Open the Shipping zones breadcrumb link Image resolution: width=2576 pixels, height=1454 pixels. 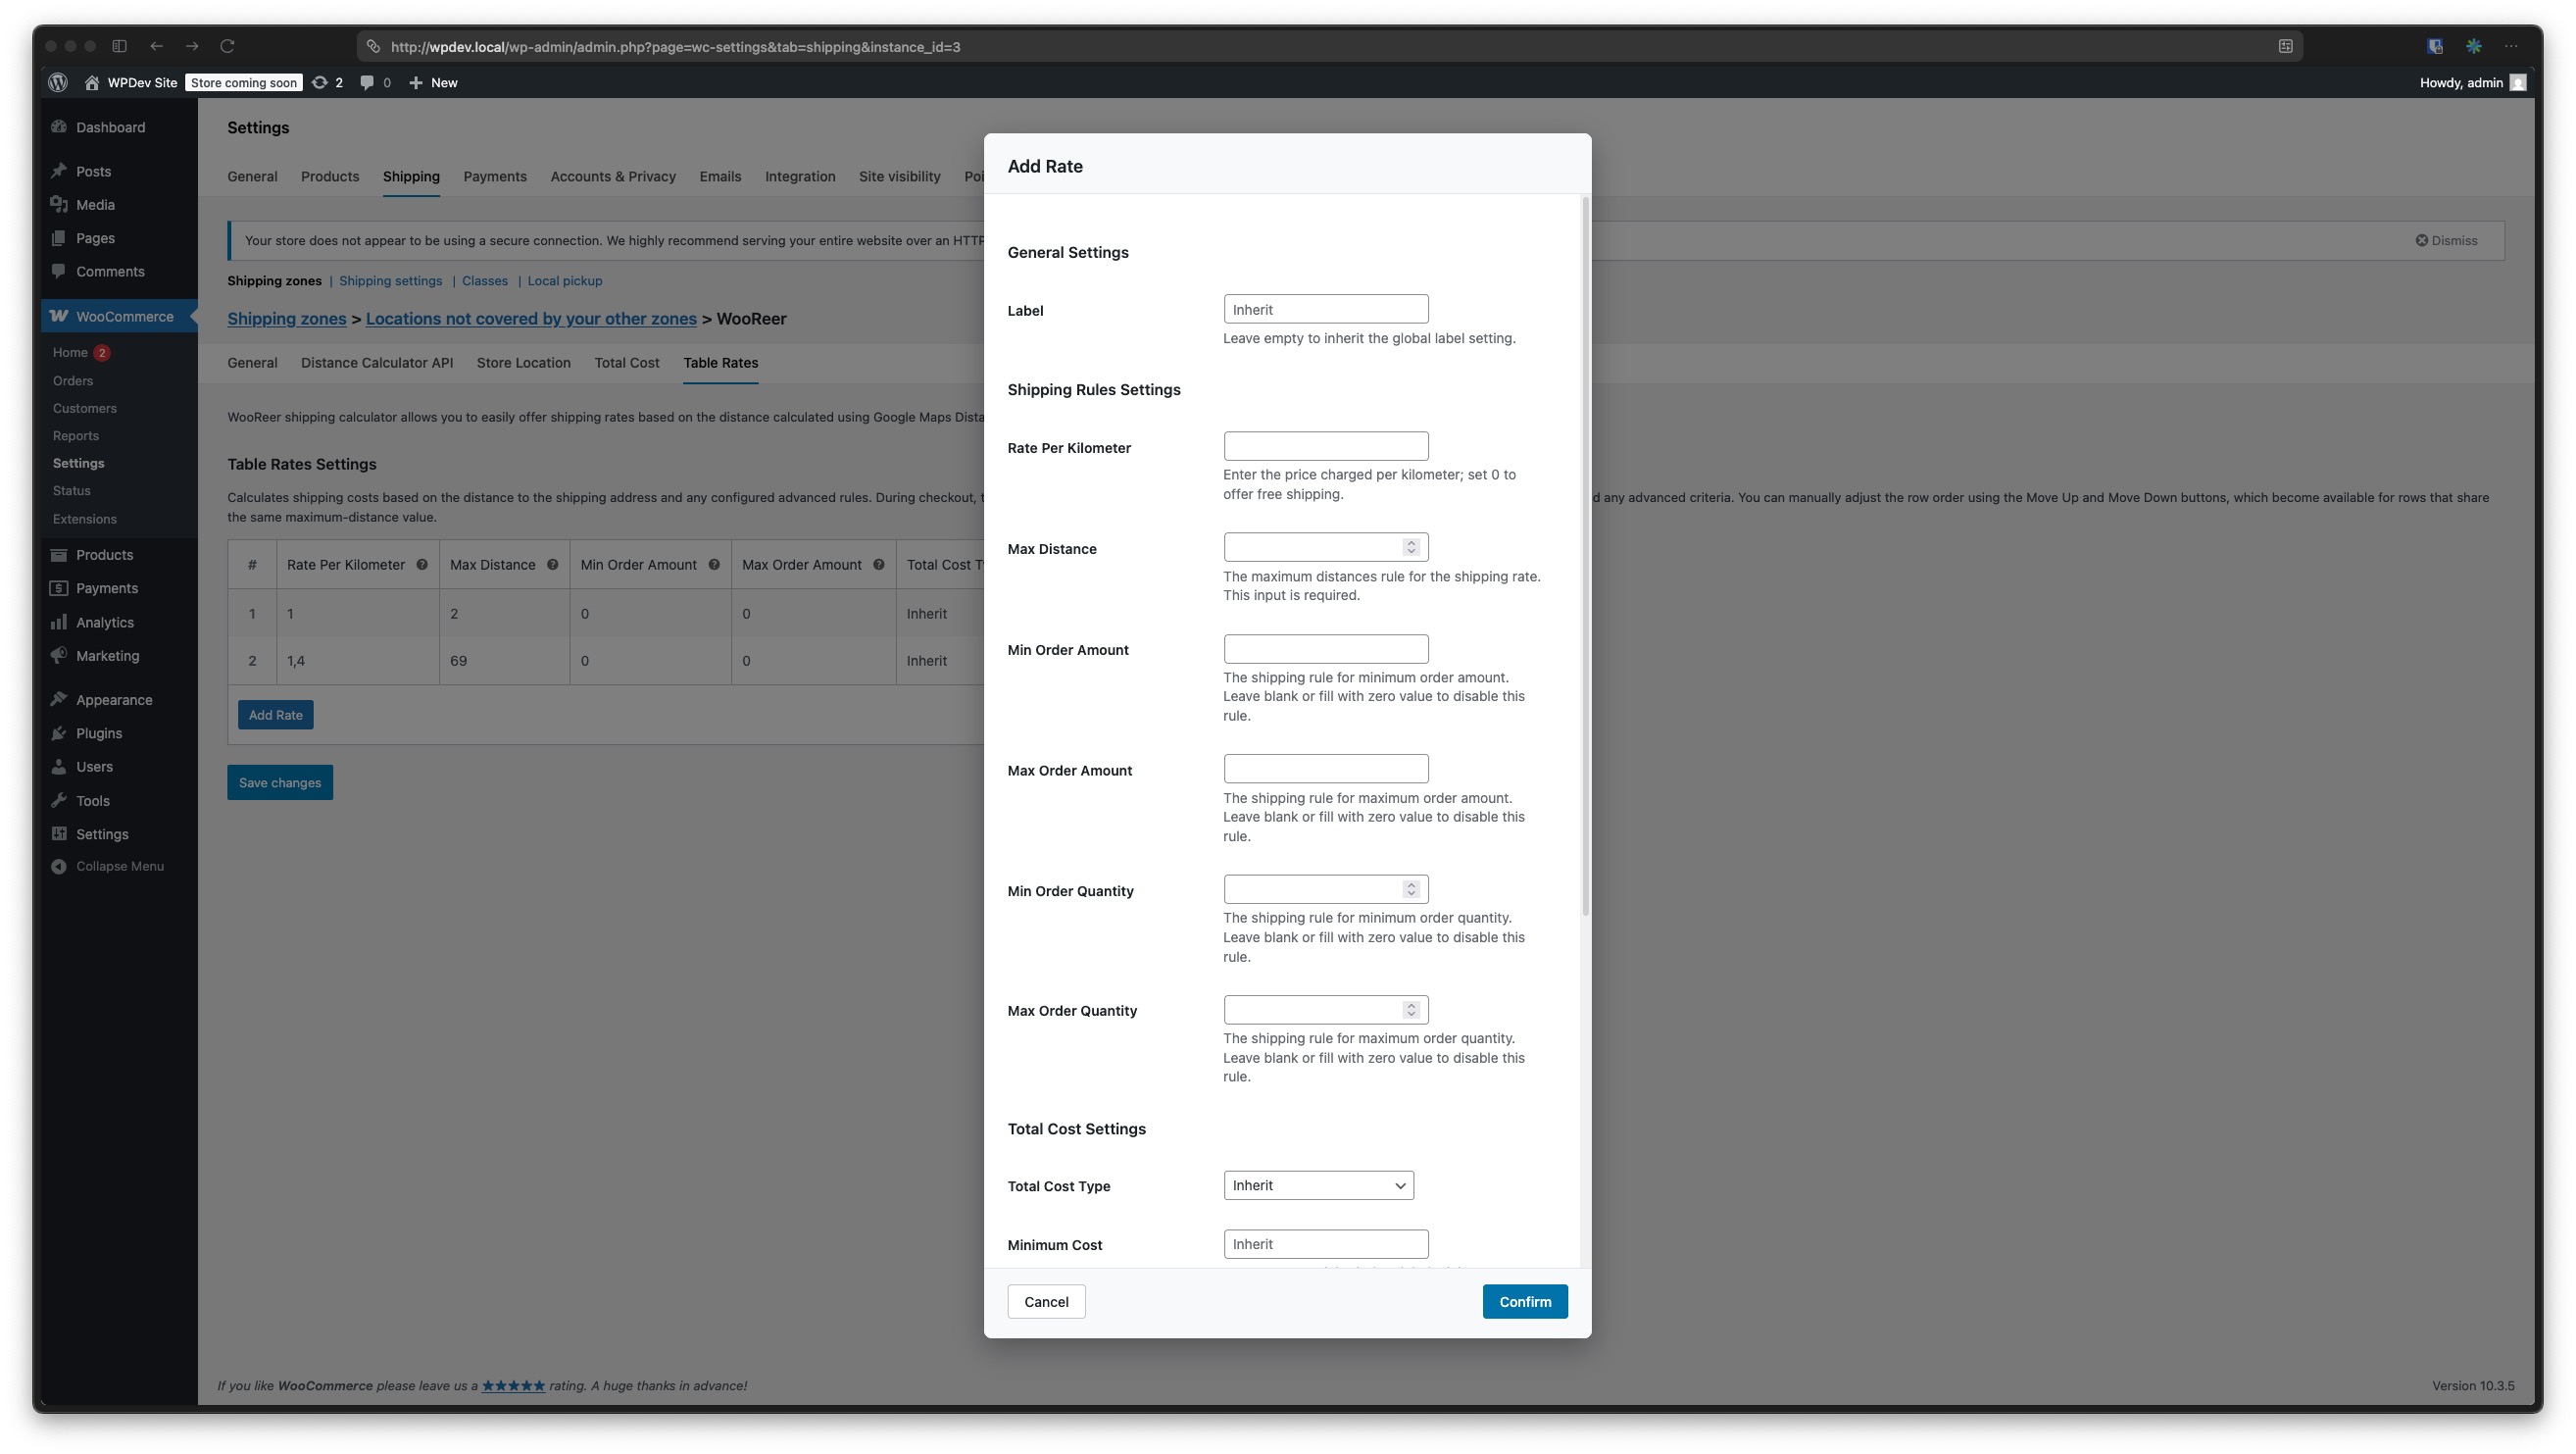pos(286,319)
